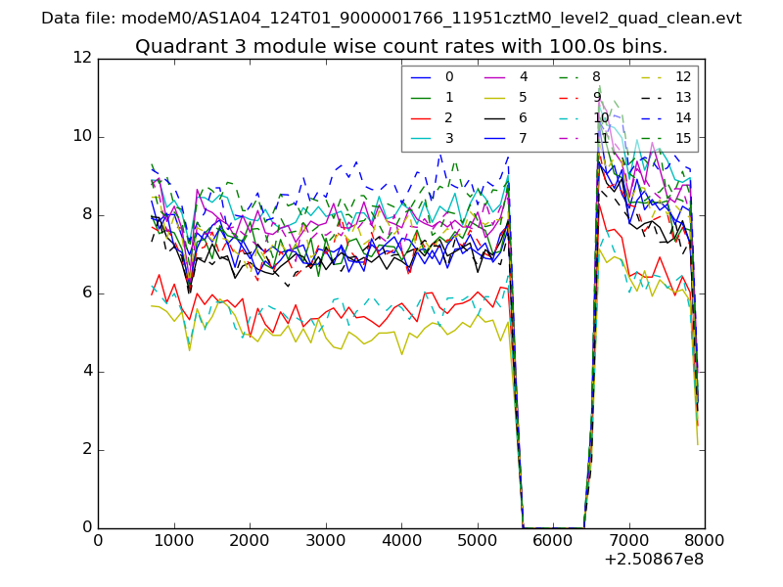Image resolution: width=783 pixels, height=587 pixels.
Task: Click the flat zero-count gap near 6000
Action: click(x=553, y=526)
